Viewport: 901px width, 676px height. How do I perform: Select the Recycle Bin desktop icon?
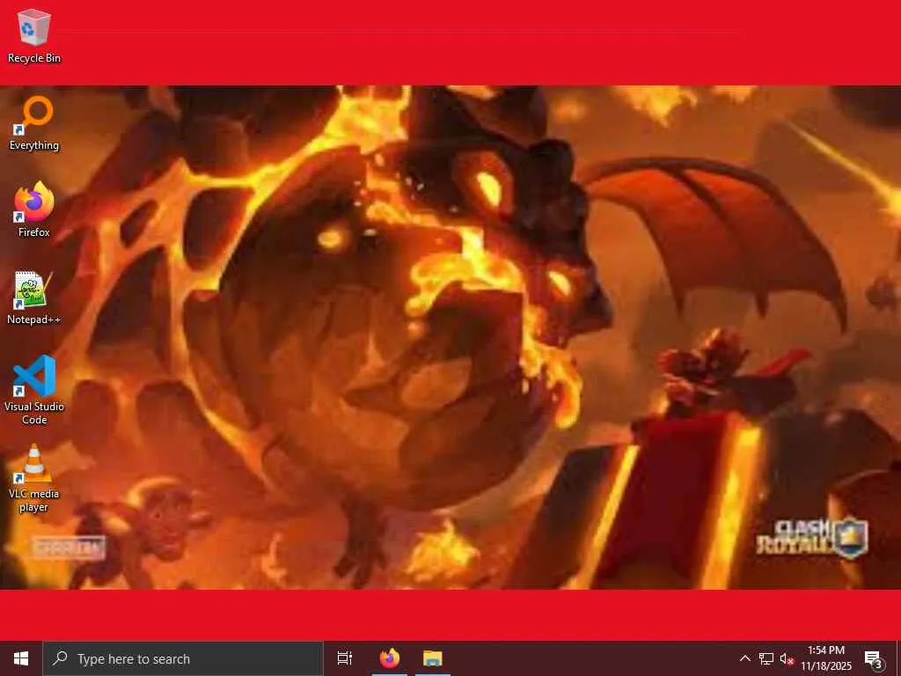pyautogui.click(x=34, y=35)
